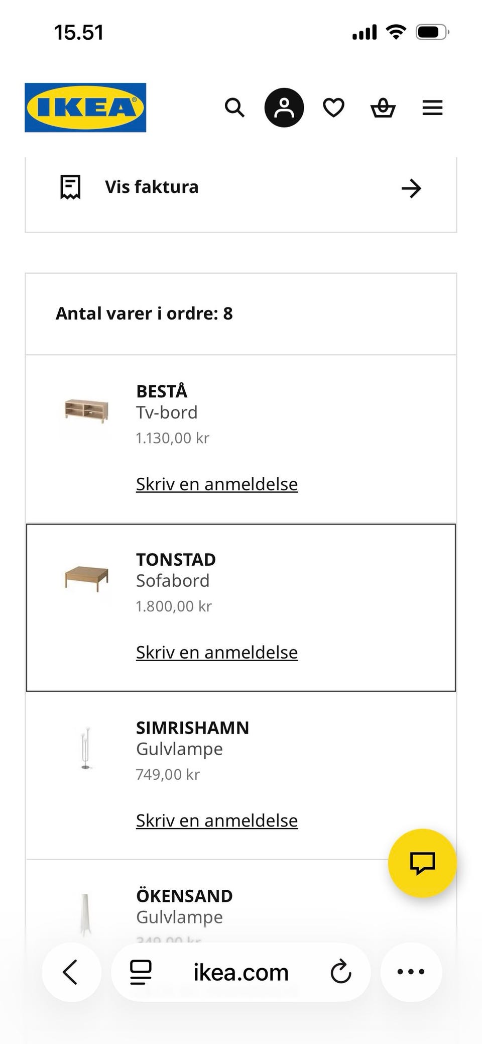
Task: Open the IKEA search icon
Action: (234, 108)
